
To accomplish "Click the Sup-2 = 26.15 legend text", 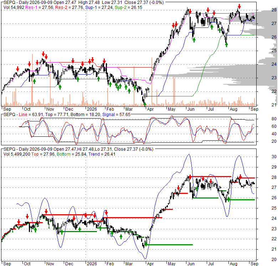I will tap(128, 7).
